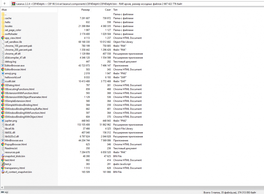Select JSExtensionWithObjectParameter.html file name
264x194 pixels.
(26, 97)
